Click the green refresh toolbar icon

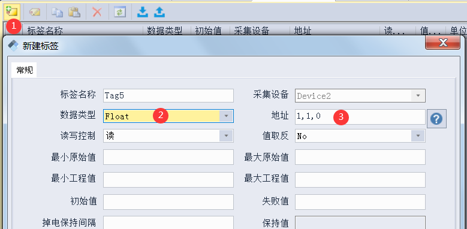point(120,12)
